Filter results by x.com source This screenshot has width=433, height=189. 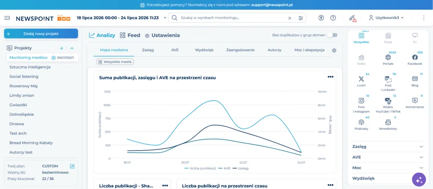[x=361, y=82]
